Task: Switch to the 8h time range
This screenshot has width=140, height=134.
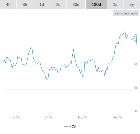Action: (25, 4)
